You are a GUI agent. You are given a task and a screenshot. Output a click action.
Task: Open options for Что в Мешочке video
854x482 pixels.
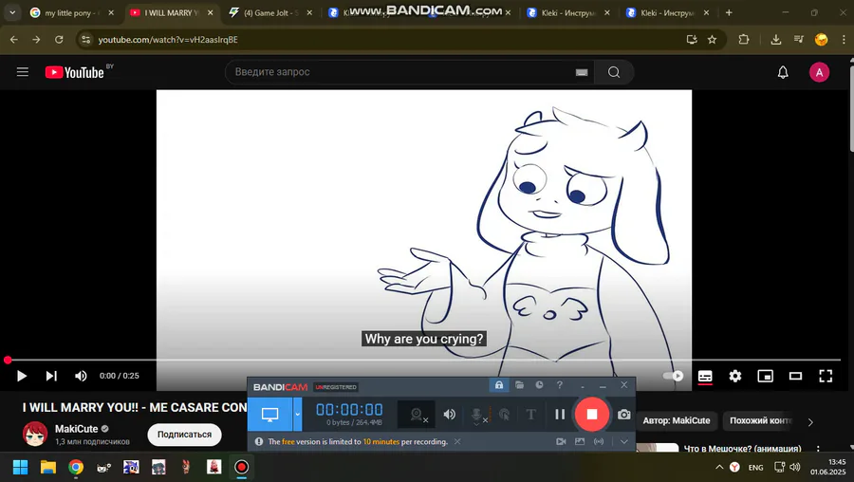pyautogui.click(x=818, y=449)
